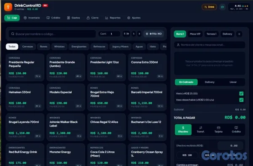Add Red Bull Energy Drink to order
Screen dimensions: 253x166
[25, 155]
